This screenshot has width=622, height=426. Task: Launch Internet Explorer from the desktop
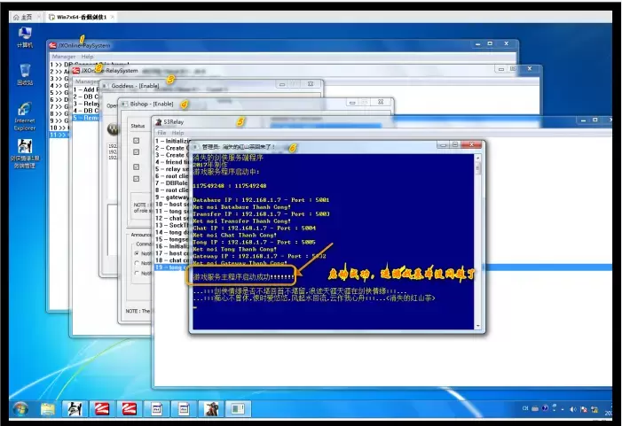pos(25,111)
